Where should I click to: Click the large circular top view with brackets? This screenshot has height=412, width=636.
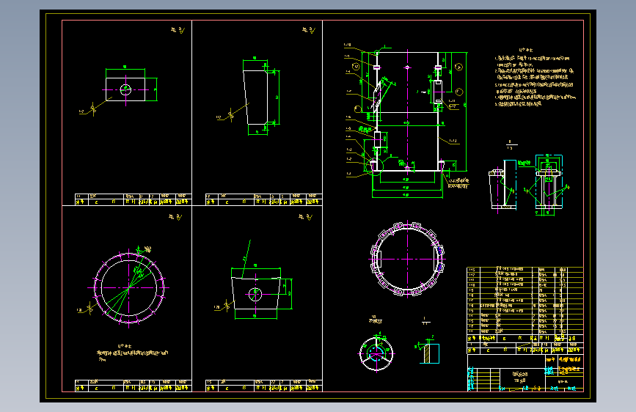pos(407,259)
